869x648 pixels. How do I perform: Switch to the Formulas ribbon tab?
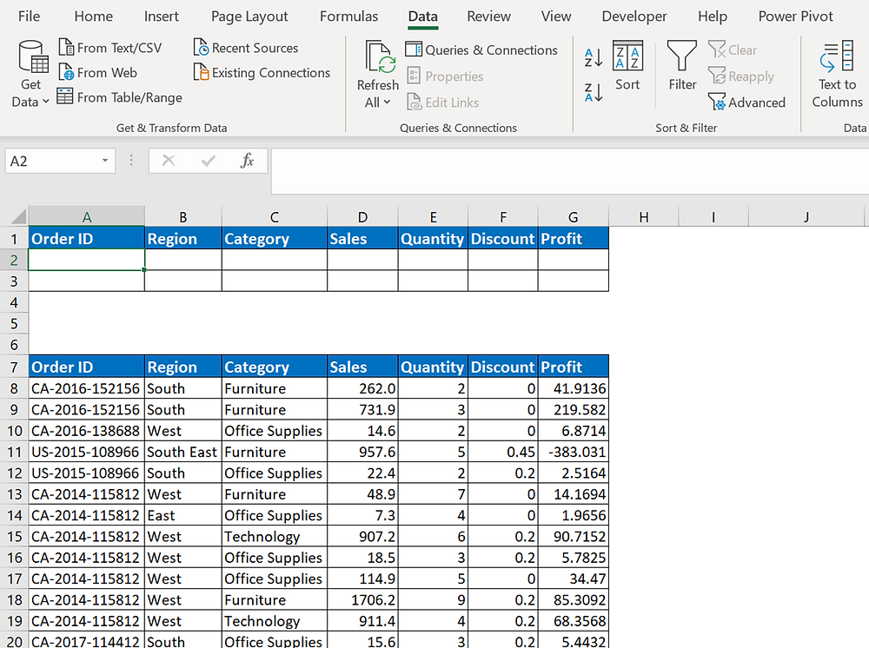pos(348,16)
